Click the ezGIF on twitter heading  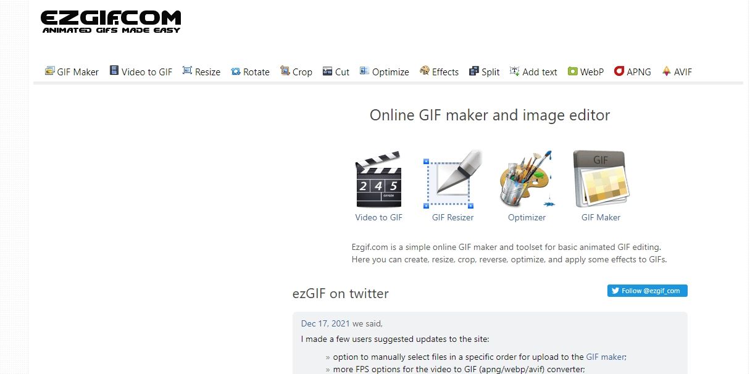[341, 294]
